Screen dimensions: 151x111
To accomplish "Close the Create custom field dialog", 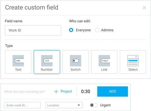I will tap(144, 8).
